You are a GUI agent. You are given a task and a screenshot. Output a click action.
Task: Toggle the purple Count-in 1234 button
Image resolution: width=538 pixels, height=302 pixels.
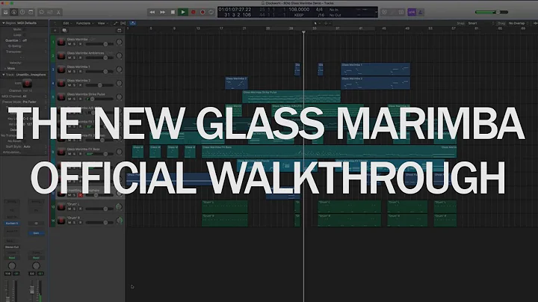(412, 12)
